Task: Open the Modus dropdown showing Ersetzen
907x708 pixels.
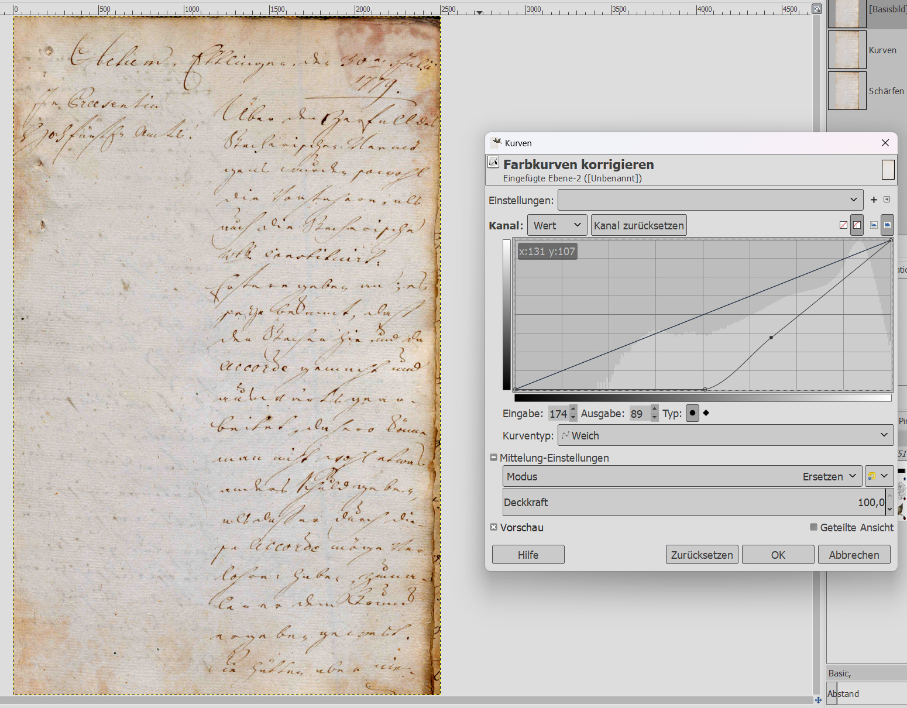Action: coord(682,476)
